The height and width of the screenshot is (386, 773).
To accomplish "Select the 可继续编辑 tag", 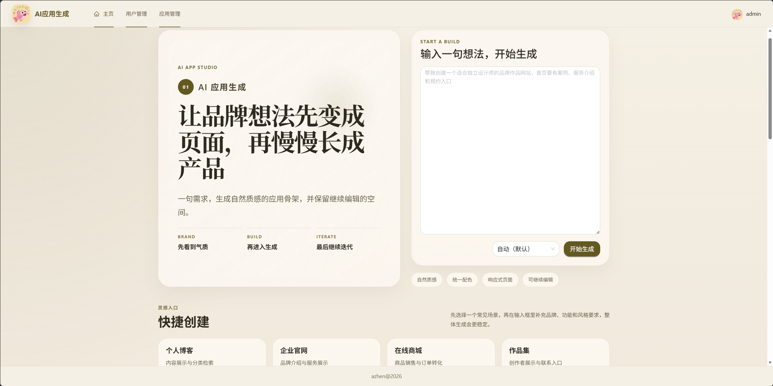I will (540, 280).
